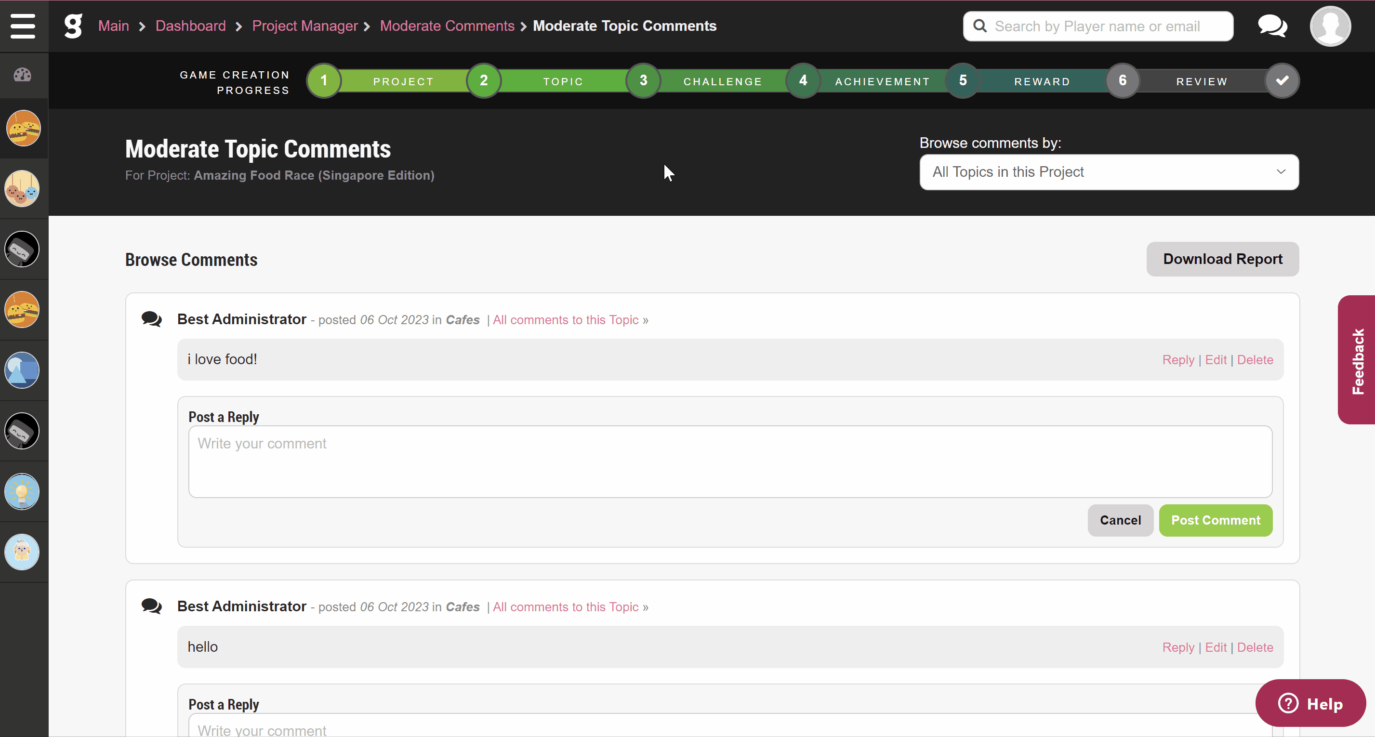Screen dimensions: 1375x737
Task: Focus the 'Write your comment' box under hello
Action: pyautogui.click(x=730, y=726)
